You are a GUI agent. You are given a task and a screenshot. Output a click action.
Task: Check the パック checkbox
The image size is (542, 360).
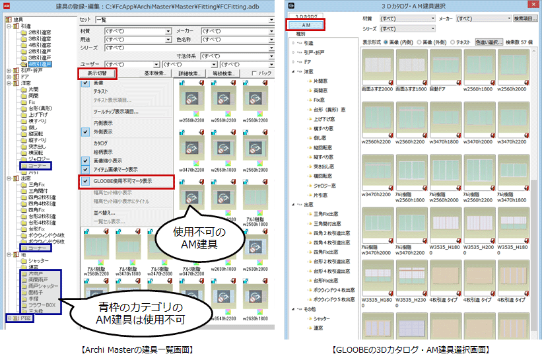point(254,73)
